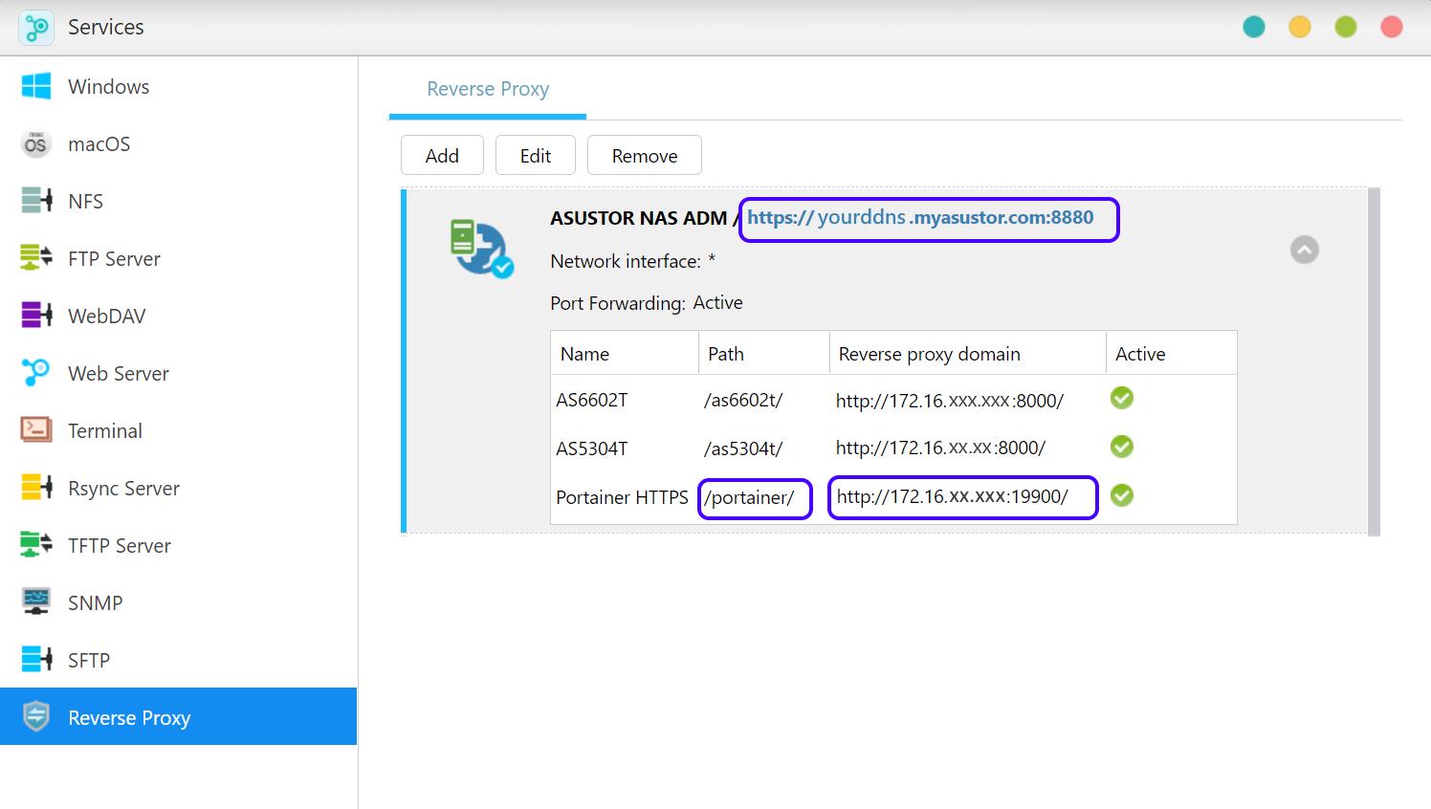
Task: Select the Portainer HTTPS name cell
Action: [x=622, y=497]
